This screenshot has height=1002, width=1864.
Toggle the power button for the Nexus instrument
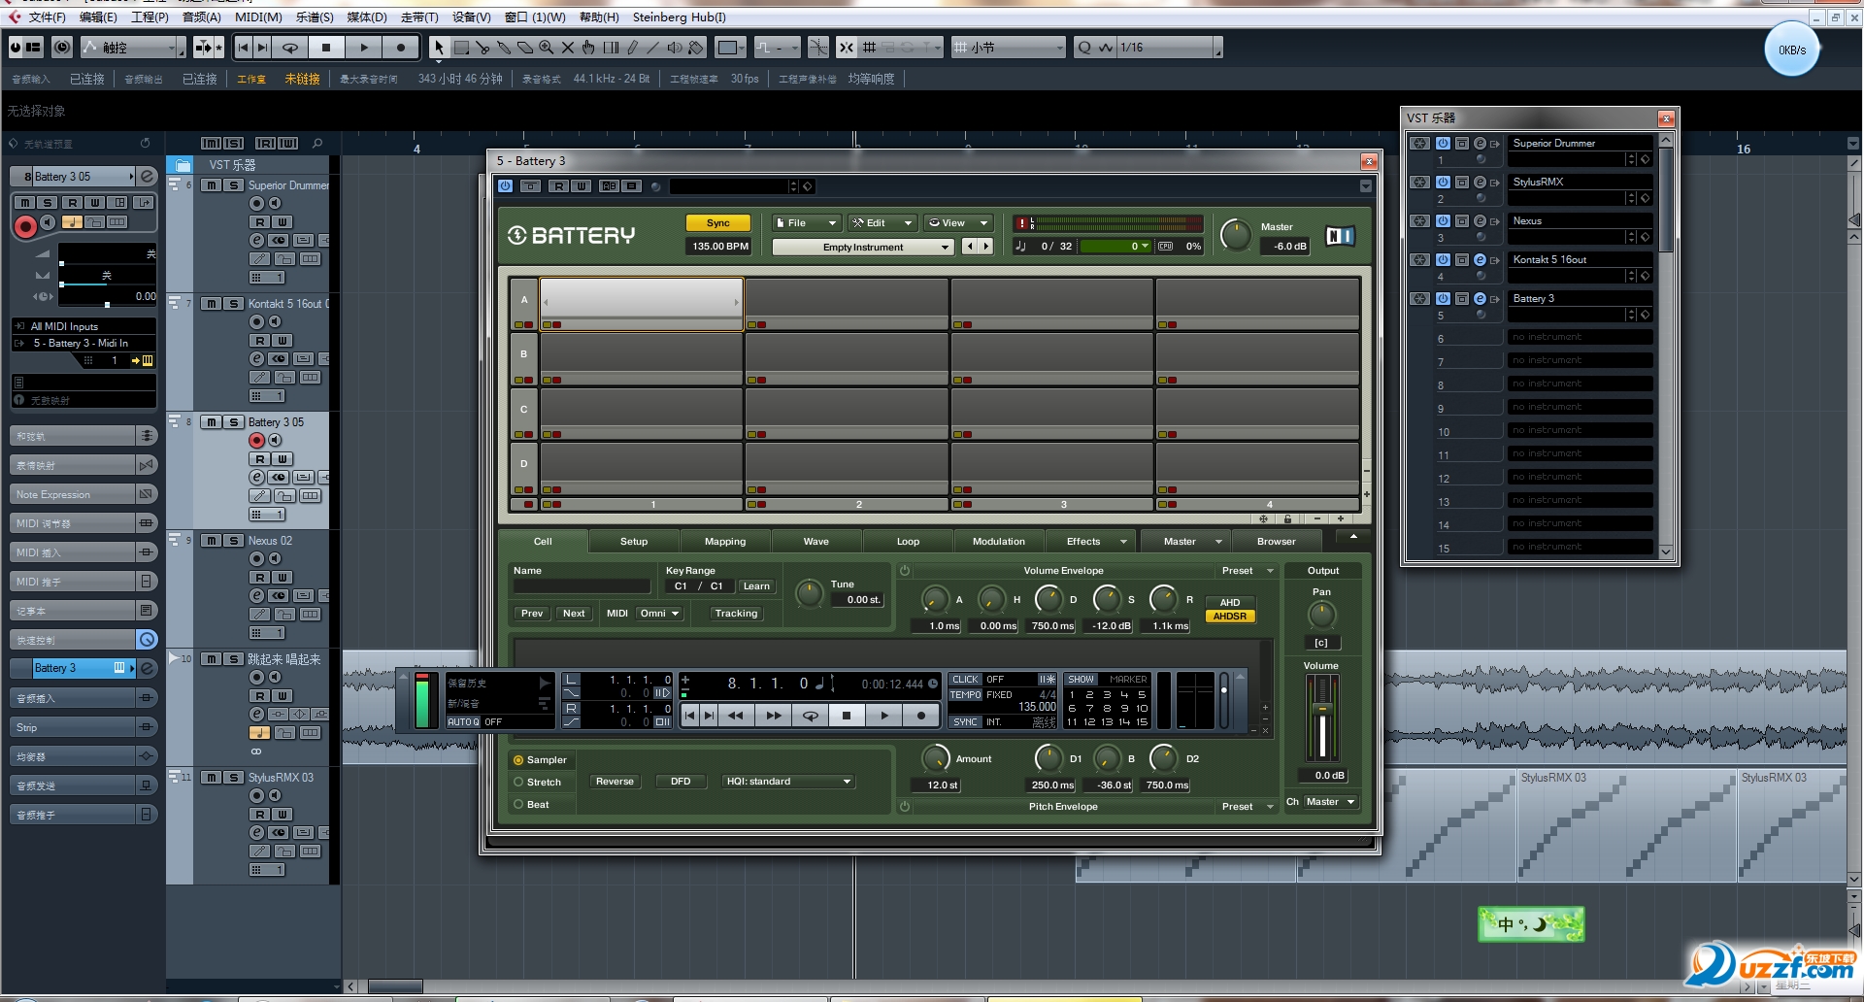click(1442, 220)
